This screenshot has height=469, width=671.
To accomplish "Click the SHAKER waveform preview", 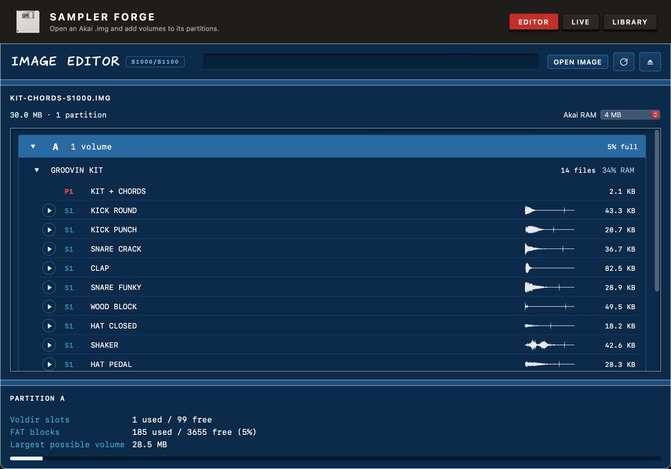I will (550, 345).
